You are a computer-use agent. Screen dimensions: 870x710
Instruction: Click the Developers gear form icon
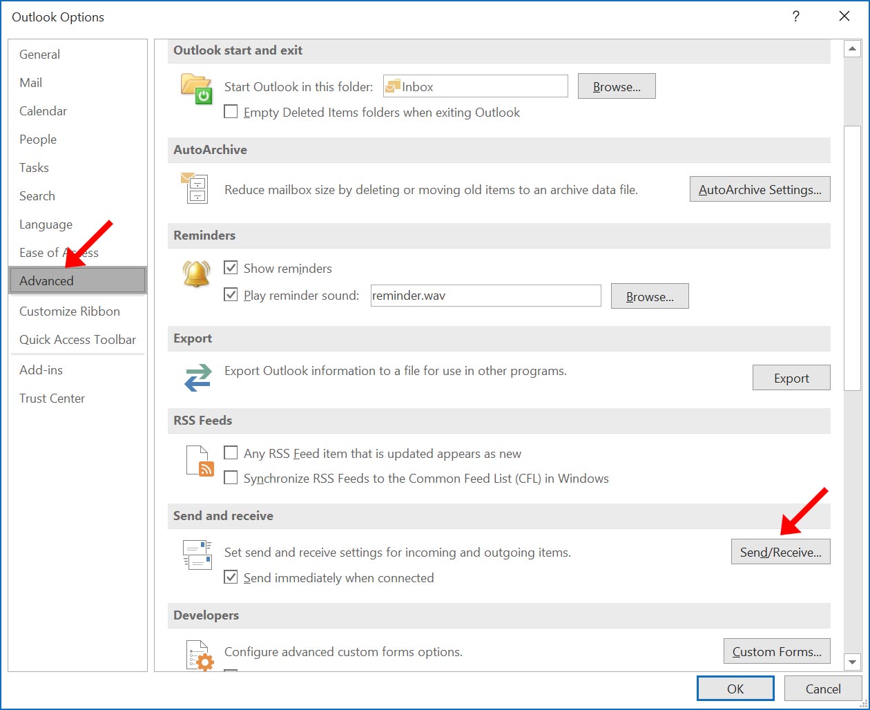[x=200, y=655]
